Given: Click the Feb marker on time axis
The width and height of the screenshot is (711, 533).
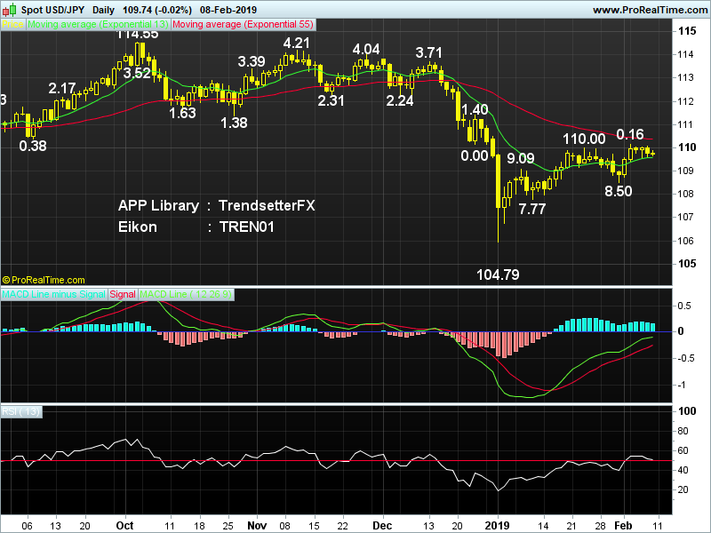Looking at the screenshot, I should coord(623,525).
